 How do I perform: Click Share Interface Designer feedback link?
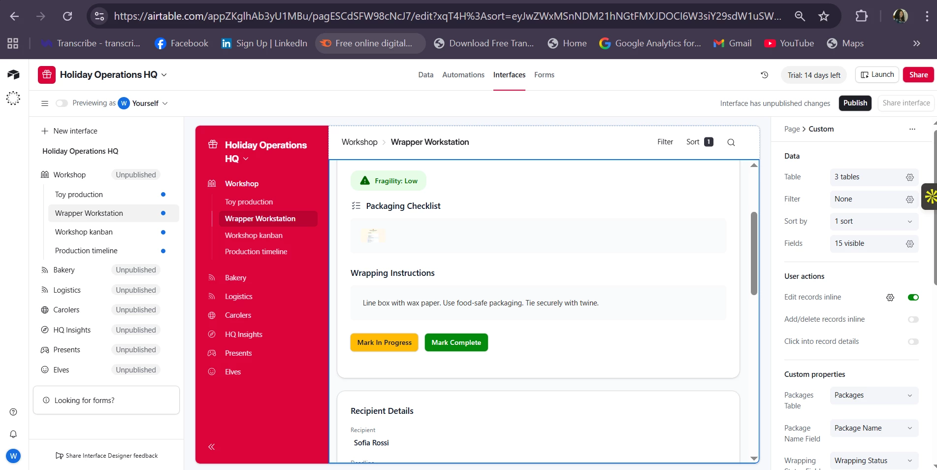107,456
